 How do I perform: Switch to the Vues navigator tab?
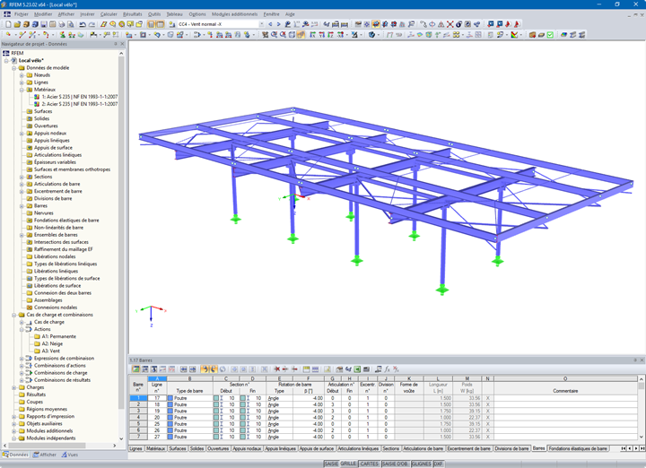click(x=70, y=455)
